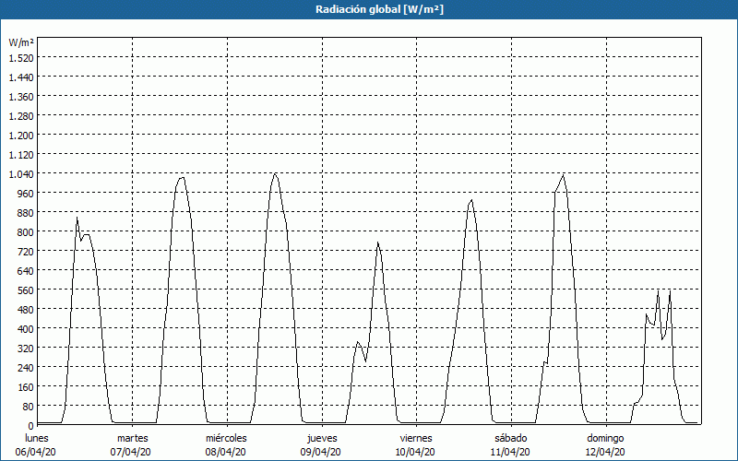Click Monday's radiation peak near 860
This screenshot has width=738, height=461.
pyautogui.click(x=77, y=218)
